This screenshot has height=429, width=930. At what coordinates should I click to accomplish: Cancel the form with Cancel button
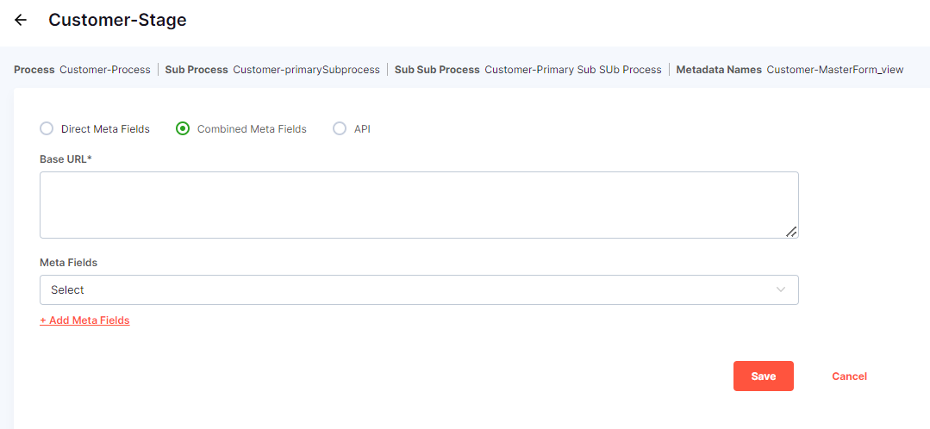849,376
